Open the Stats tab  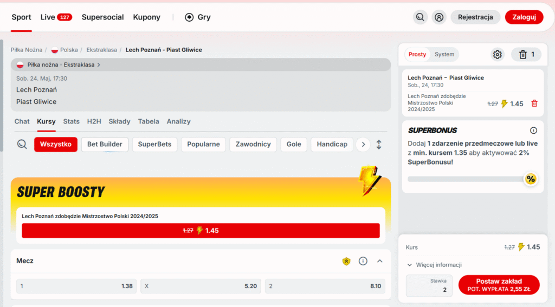71,121
